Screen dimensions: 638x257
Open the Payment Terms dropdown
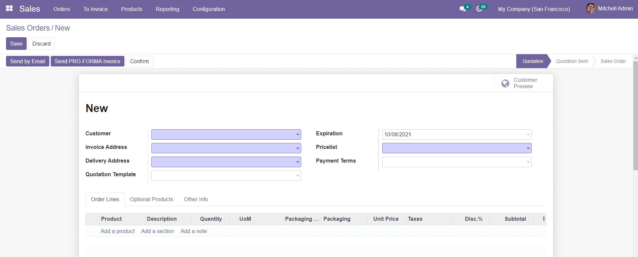coord(528,162)
